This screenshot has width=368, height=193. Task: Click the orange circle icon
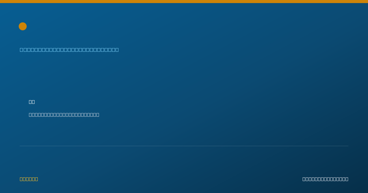point(23,26)
